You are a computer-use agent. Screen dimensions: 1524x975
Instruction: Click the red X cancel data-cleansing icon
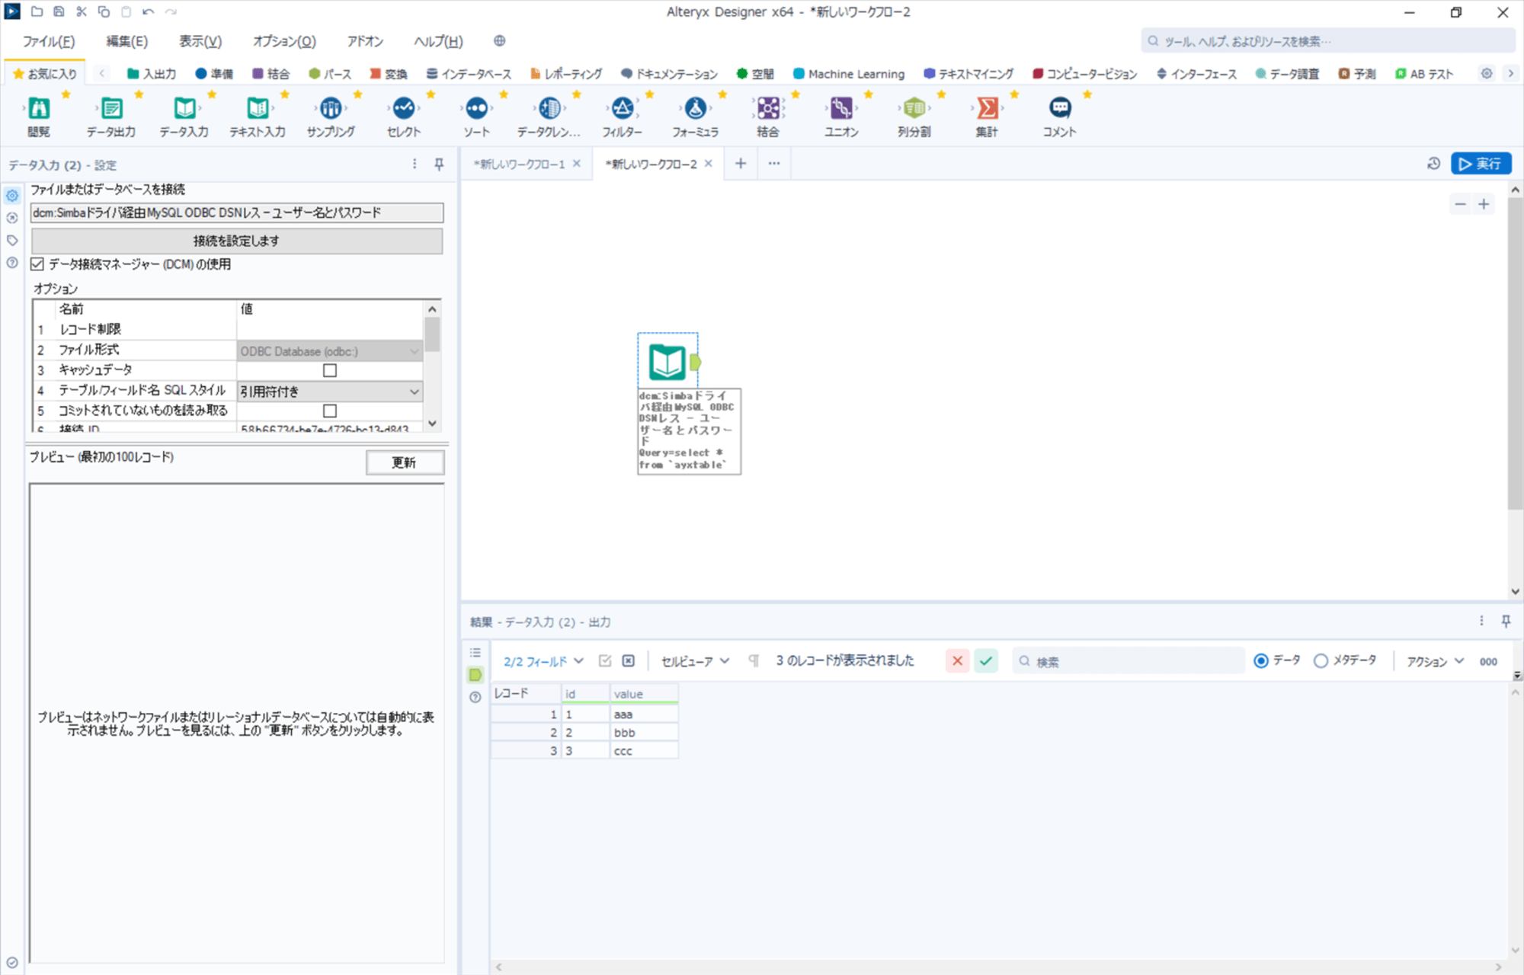point(958,661)
